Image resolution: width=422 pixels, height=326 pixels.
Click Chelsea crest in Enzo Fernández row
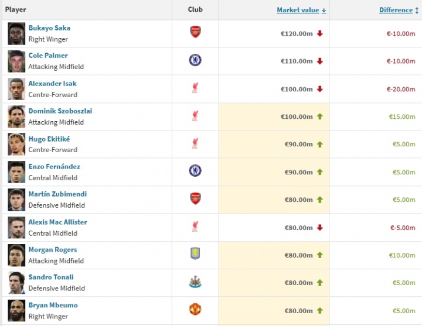(195, 171)
